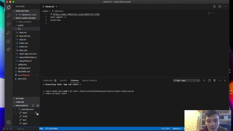Collapse package.json under NPM Scripts
The height and width of the screenshot is (131, 233).
(x=16, y=109)
